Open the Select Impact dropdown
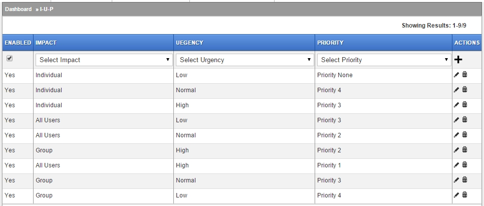484x206 pixels. [x=104, y=60]
